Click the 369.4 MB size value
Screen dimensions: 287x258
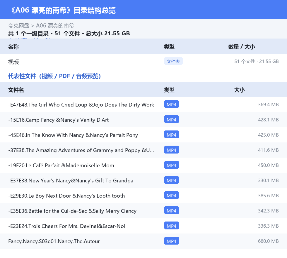point(268,104)
